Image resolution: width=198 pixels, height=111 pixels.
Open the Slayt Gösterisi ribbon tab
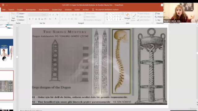coord(44,10)
